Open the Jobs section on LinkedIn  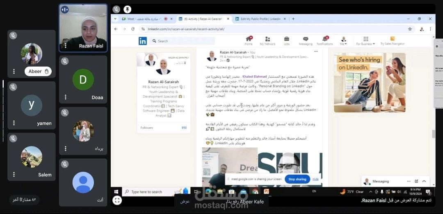(286, 41)
